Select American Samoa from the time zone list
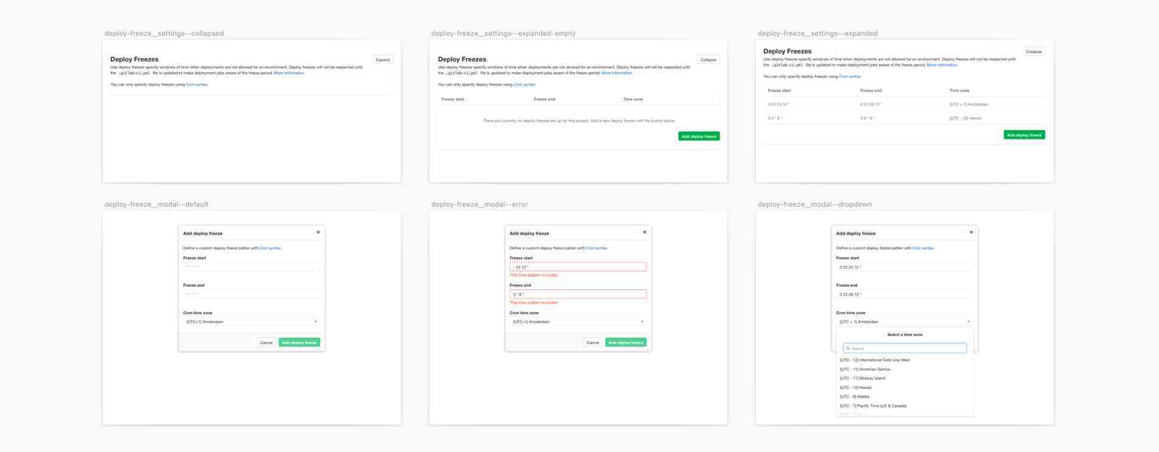The image size is (1159, 452). point(865,369)
